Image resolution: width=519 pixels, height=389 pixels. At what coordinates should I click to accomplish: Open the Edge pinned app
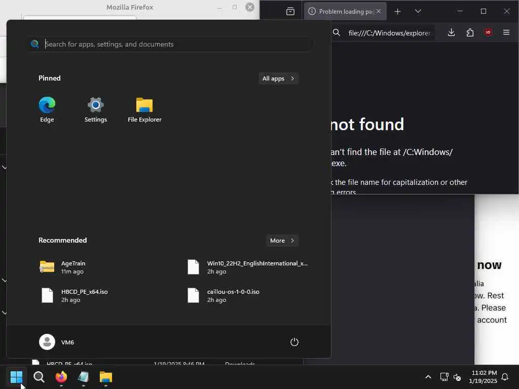click(x=47, y=109)
